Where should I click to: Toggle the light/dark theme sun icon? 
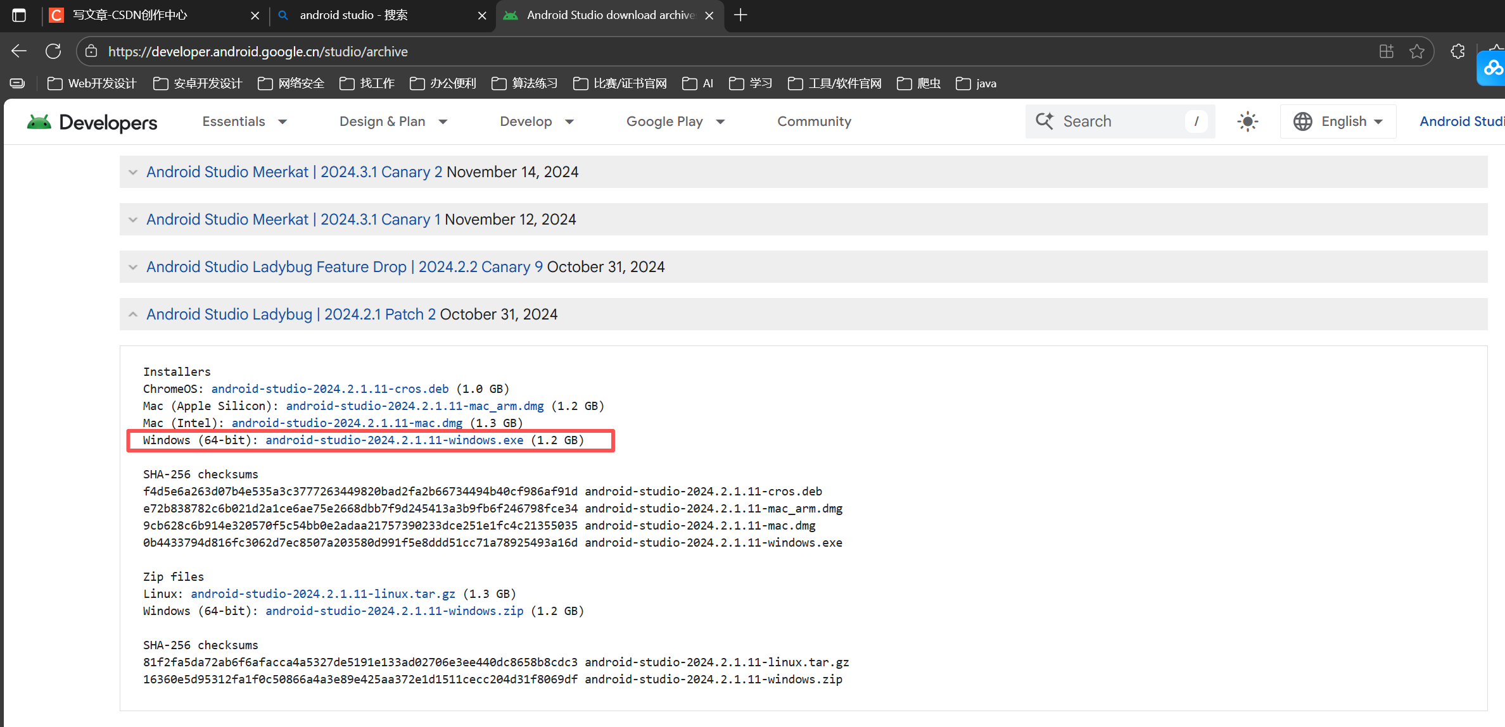point(1248,121)
